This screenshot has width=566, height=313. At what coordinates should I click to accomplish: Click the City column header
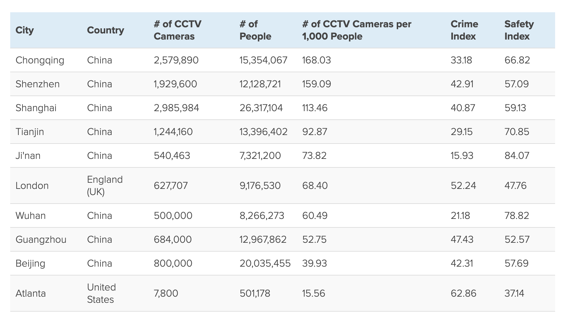(25, 30)
